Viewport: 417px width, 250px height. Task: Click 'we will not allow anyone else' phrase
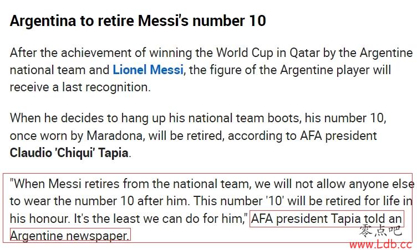pos(334,184)
